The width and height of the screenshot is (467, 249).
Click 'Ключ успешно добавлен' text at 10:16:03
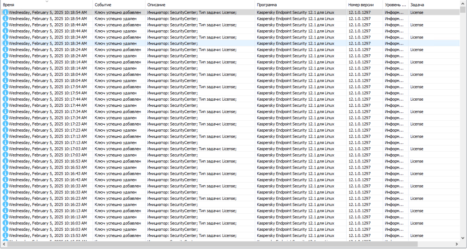(x=118, y=223)
